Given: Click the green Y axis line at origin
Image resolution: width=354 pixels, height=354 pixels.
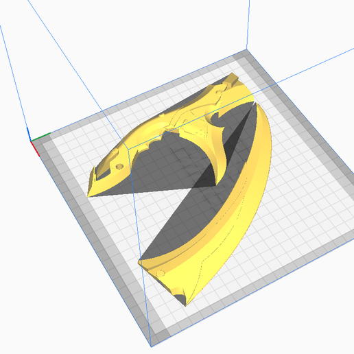Looking at the screenshot, I should pos(40,137).
